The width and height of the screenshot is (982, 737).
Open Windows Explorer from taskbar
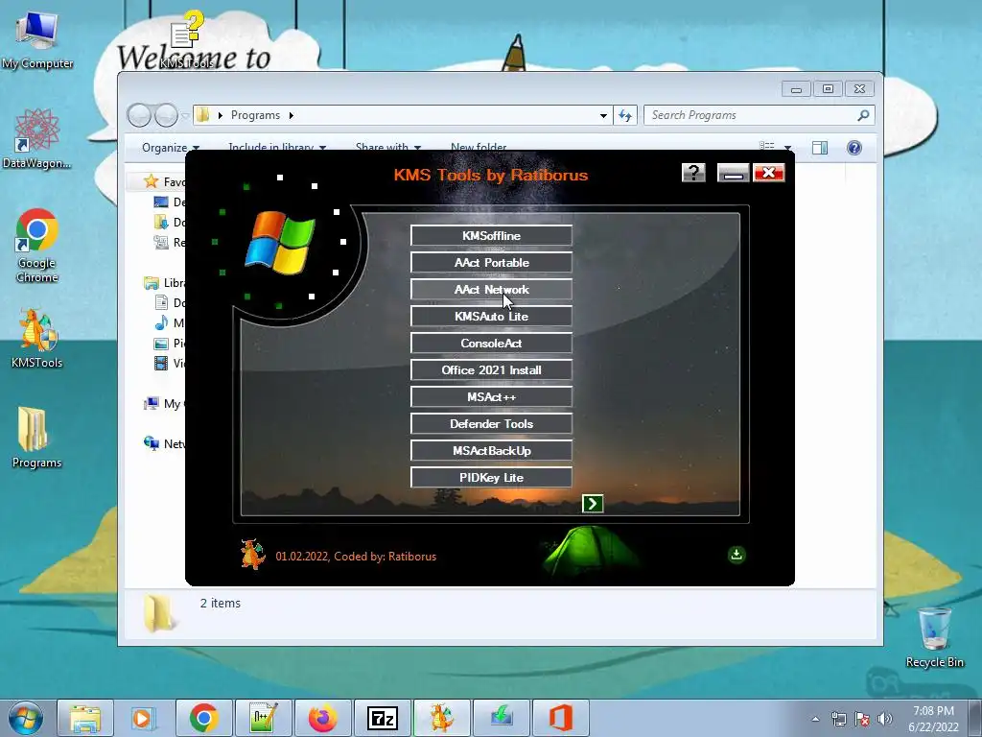point(85,718)
